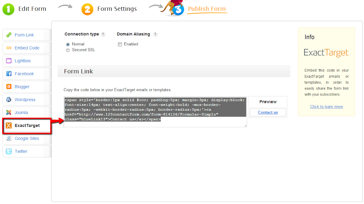
Task: Go to the Form Settings step
Action: point(117,9)
